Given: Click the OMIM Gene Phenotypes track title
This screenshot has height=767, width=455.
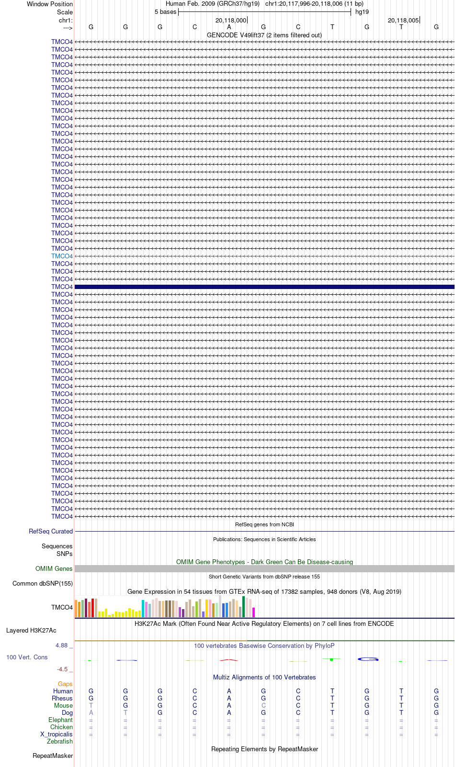Looking at the screenshot, I should click(264, 562).
